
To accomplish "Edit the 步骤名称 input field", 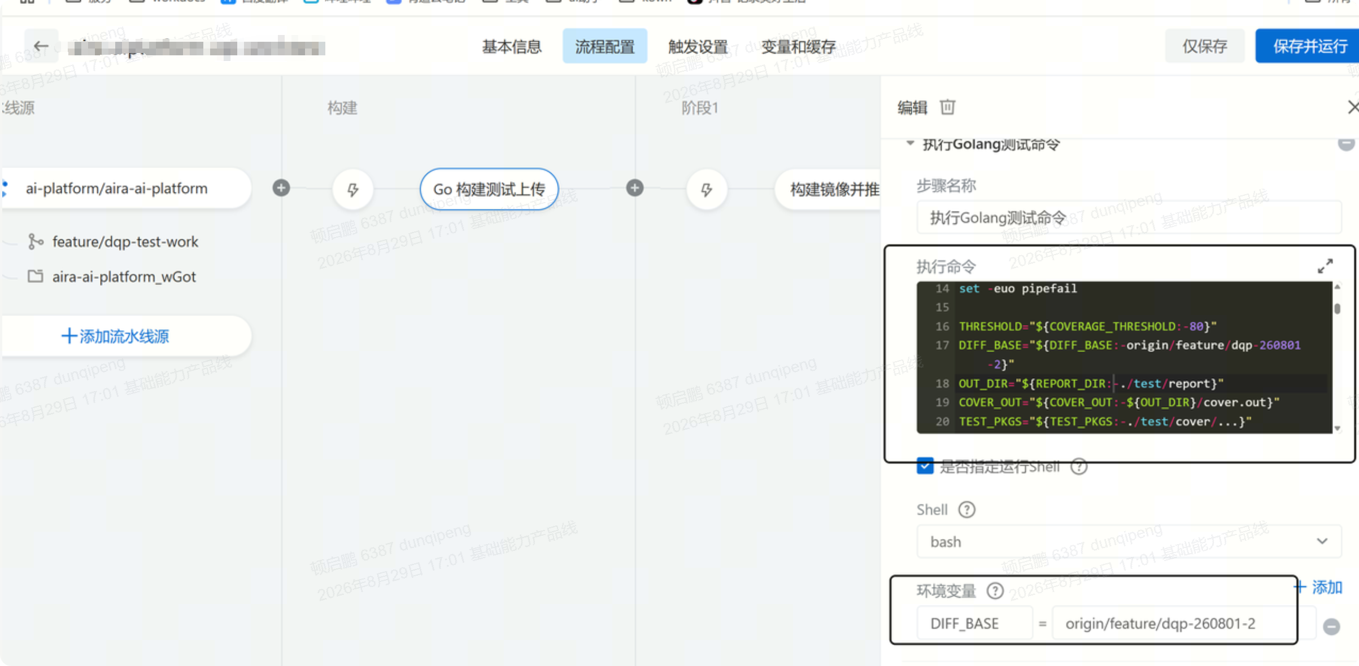I will pos(1129,217).
